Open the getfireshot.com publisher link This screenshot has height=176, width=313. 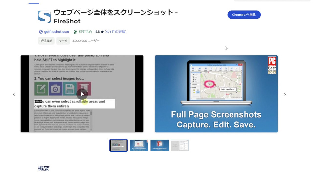click(56, 32)
